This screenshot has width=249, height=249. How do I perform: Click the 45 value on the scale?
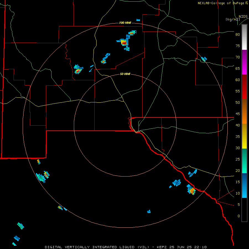click(238, 114)
